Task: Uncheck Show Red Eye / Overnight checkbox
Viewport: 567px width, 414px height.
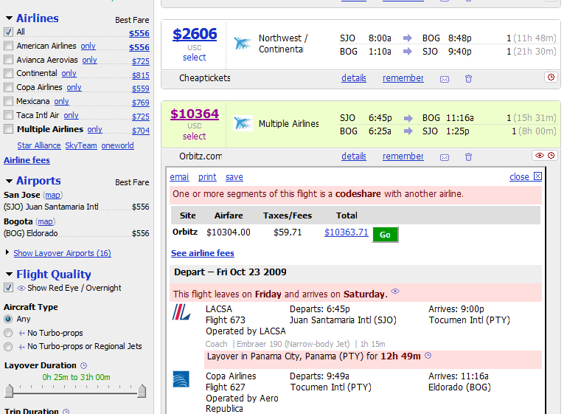Action: tap(8, 288)
